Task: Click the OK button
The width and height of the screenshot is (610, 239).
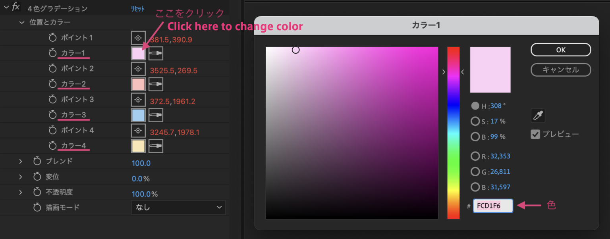Action: pyautogui.click(x=560, y=50)
